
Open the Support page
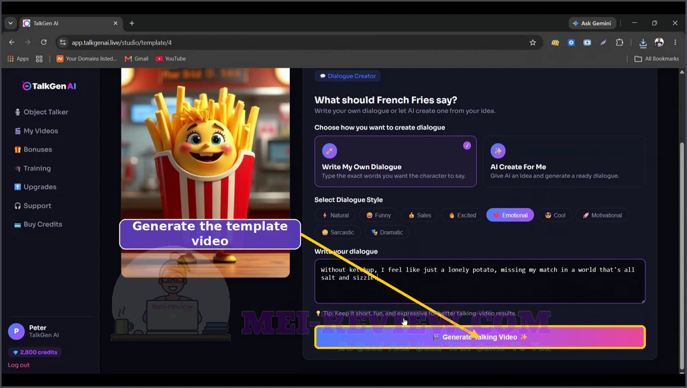pyautogui.click(x=33, y=205)
